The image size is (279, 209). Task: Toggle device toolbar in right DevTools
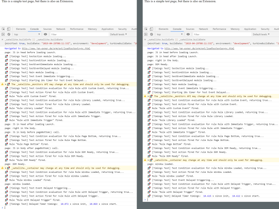tap(151, 29)
